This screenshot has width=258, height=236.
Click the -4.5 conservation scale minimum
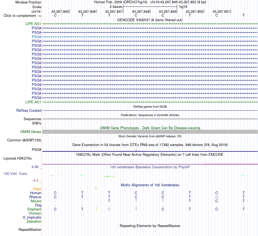[x=35, y=181]
